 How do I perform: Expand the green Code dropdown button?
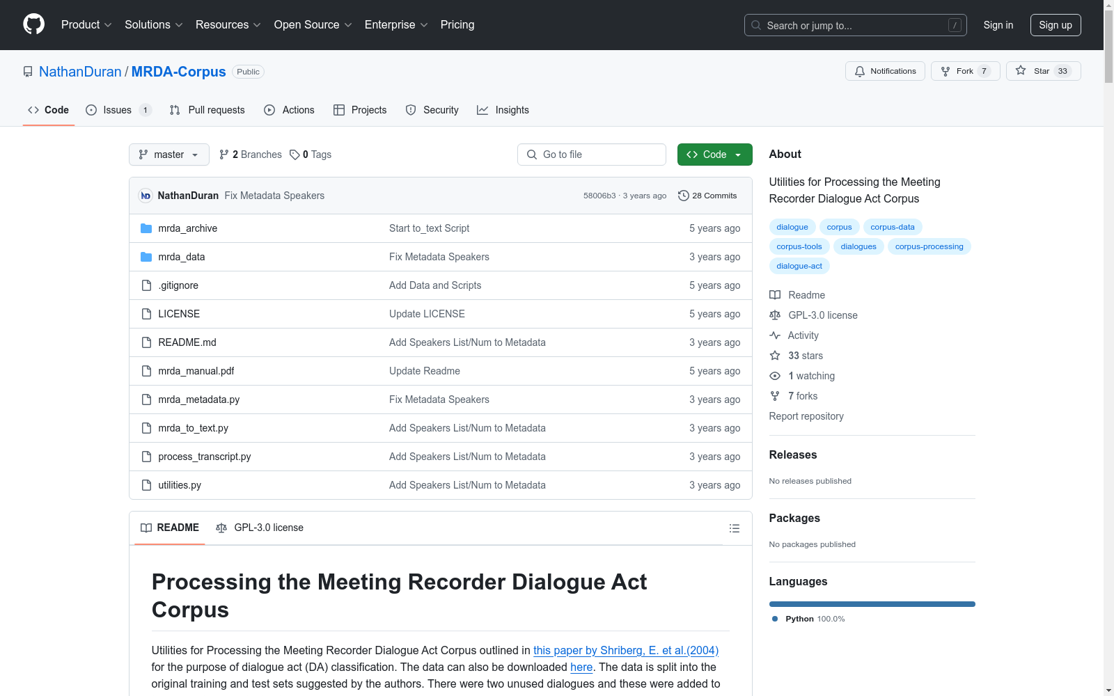[714, 155]
